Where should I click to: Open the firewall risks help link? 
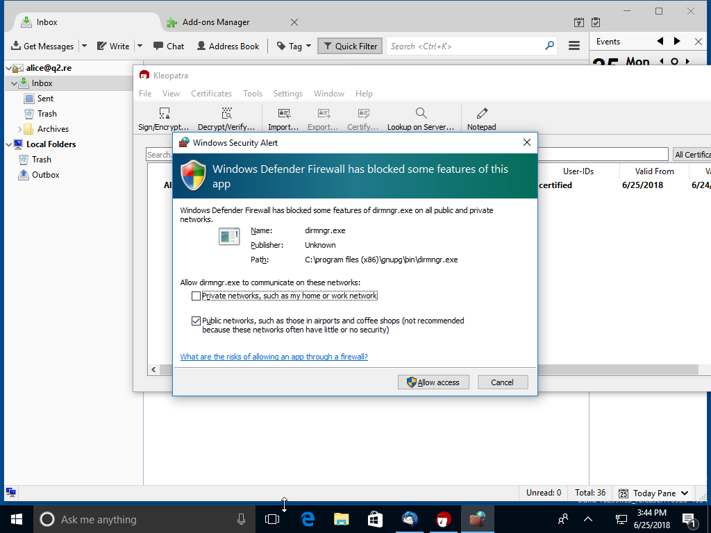(274, 356)
